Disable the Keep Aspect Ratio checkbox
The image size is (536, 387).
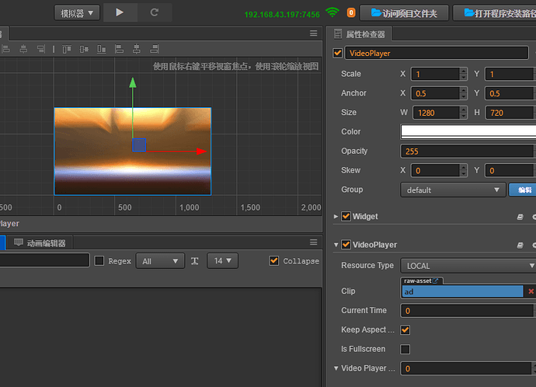(405, 329)
